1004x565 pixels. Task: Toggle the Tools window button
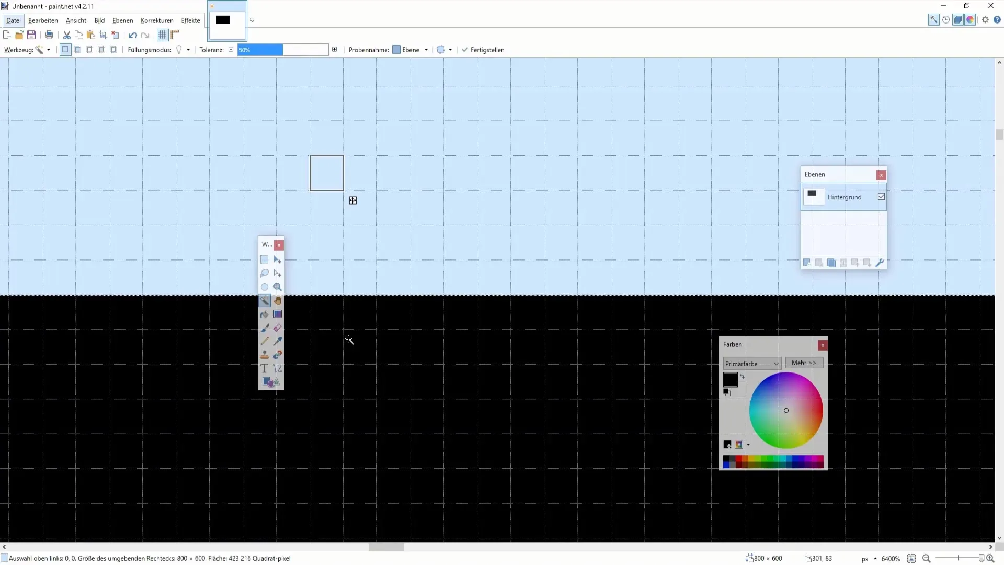[933, 20]
